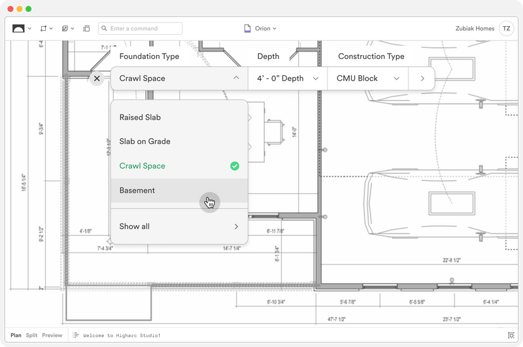Open the frame tool icon in toolbar
The height and width of the screenshot is (347, 523).
[43, 28]
